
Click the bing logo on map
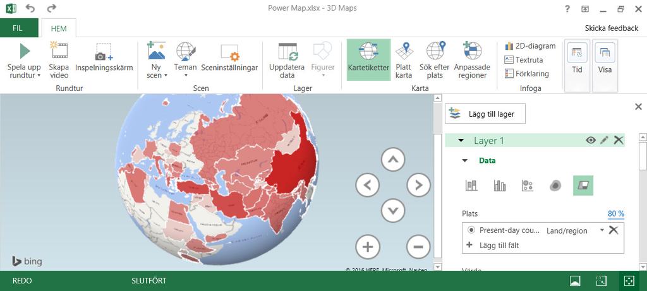coord(27,261)
